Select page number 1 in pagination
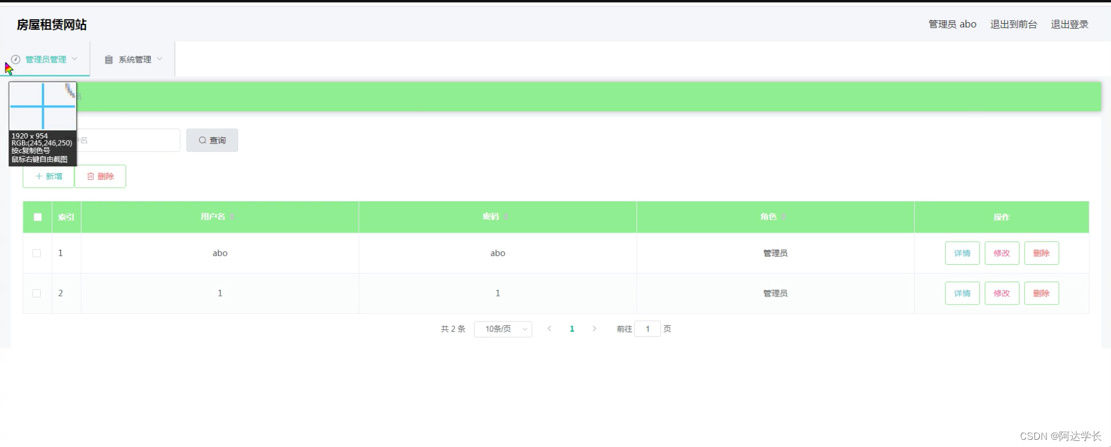Screen dimensions: 1111x447 572,329
